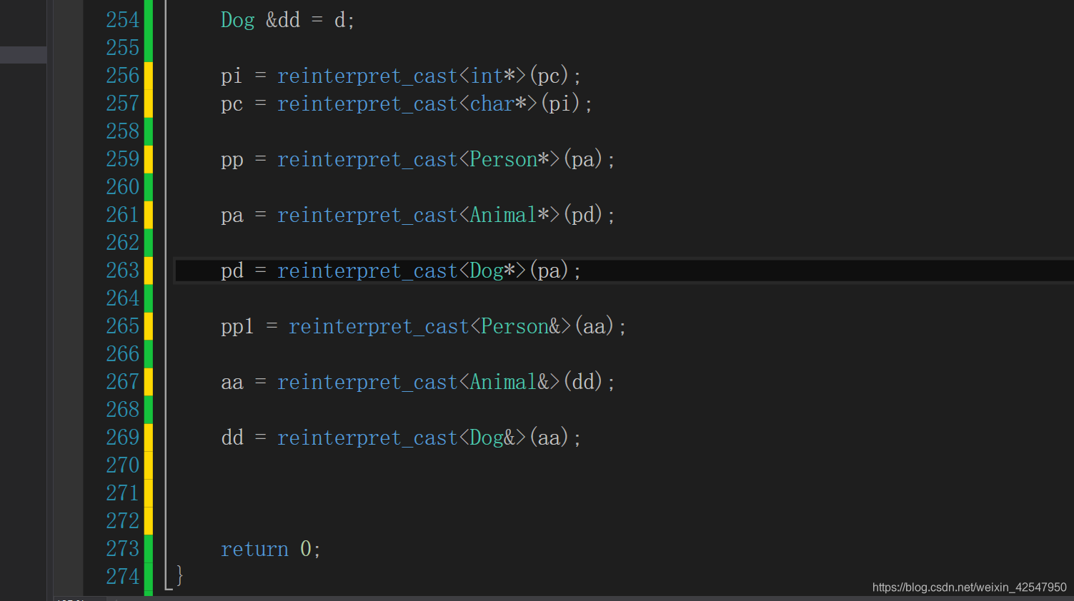
Task: Click line number 267
Action: [x=122, y=382]
